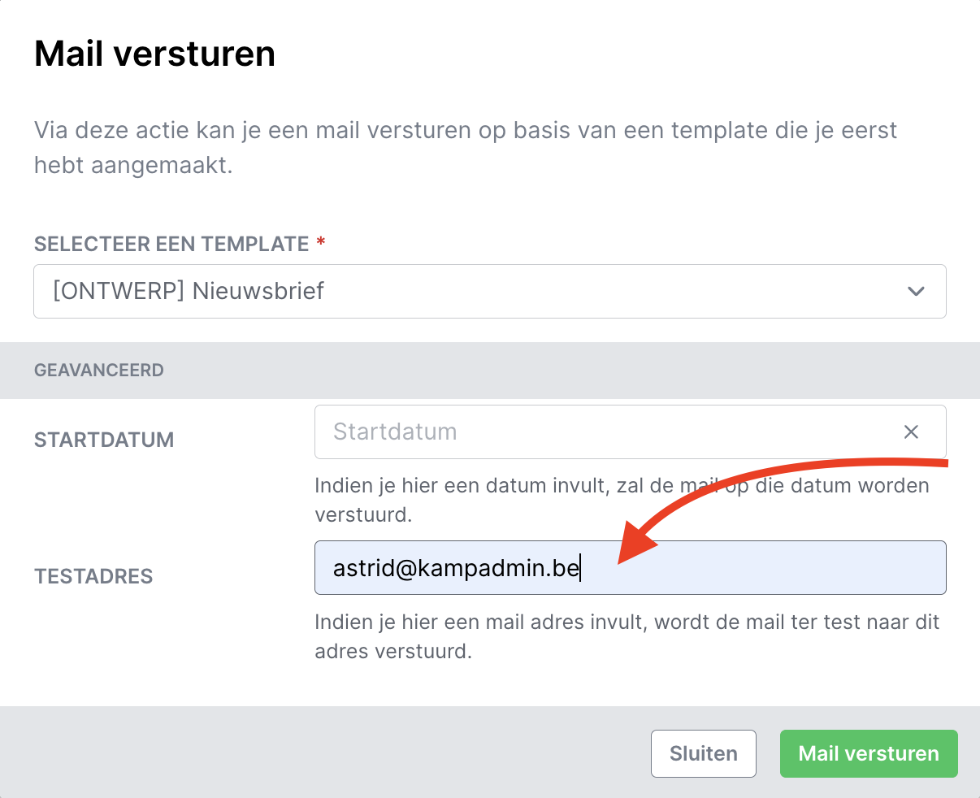980x798 pixels.
Task: Click the TESTADRES field label
Action: (x=93, y=576)
